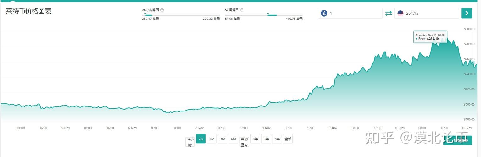The image size is (481, 157).
Task: Select the 7D time range
Action: pyautogui.click(x=201, y=139)
